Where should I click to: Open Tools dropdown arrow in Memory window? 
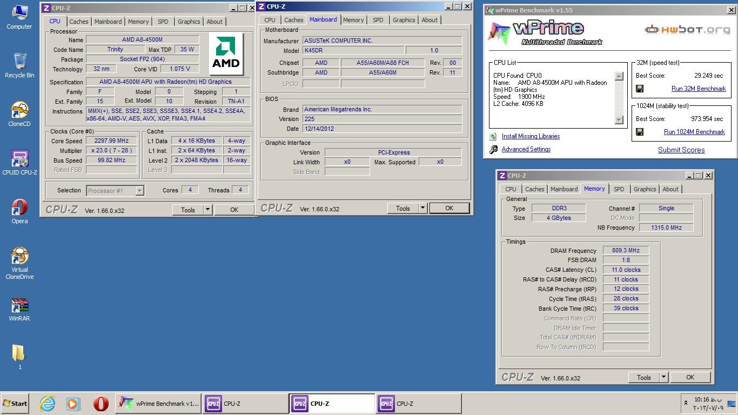pyautogui.click(x=663, y=378)
